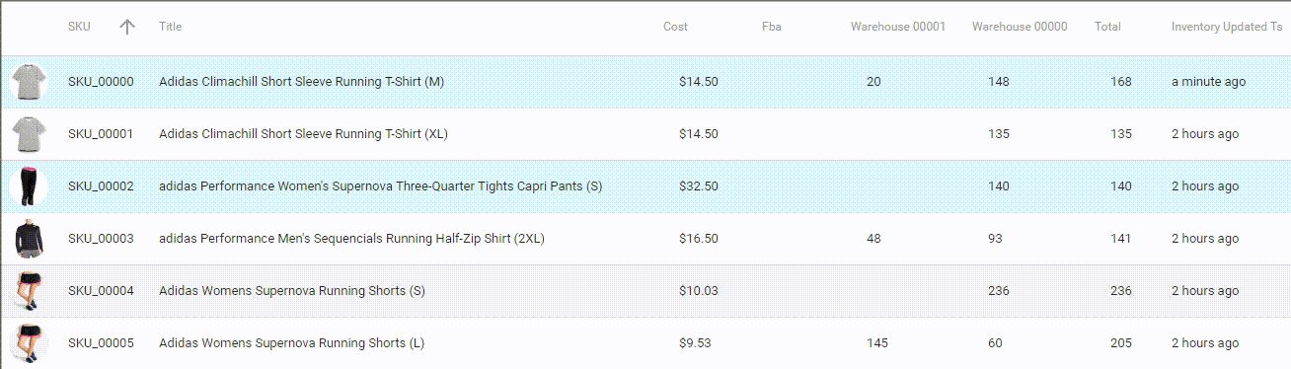Image resolution: width=1291 pixels, height=369 pixels.
Task: Select the Climachill T-Shirt (M) title
Action: (301, 82)
